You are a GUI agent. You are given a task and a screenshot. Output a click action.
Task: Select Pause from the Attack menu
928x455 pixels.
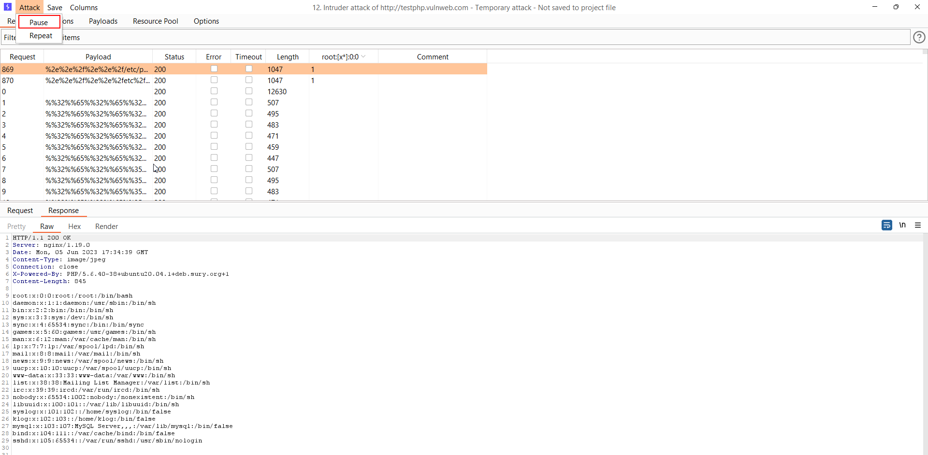(x=39, y=22)
